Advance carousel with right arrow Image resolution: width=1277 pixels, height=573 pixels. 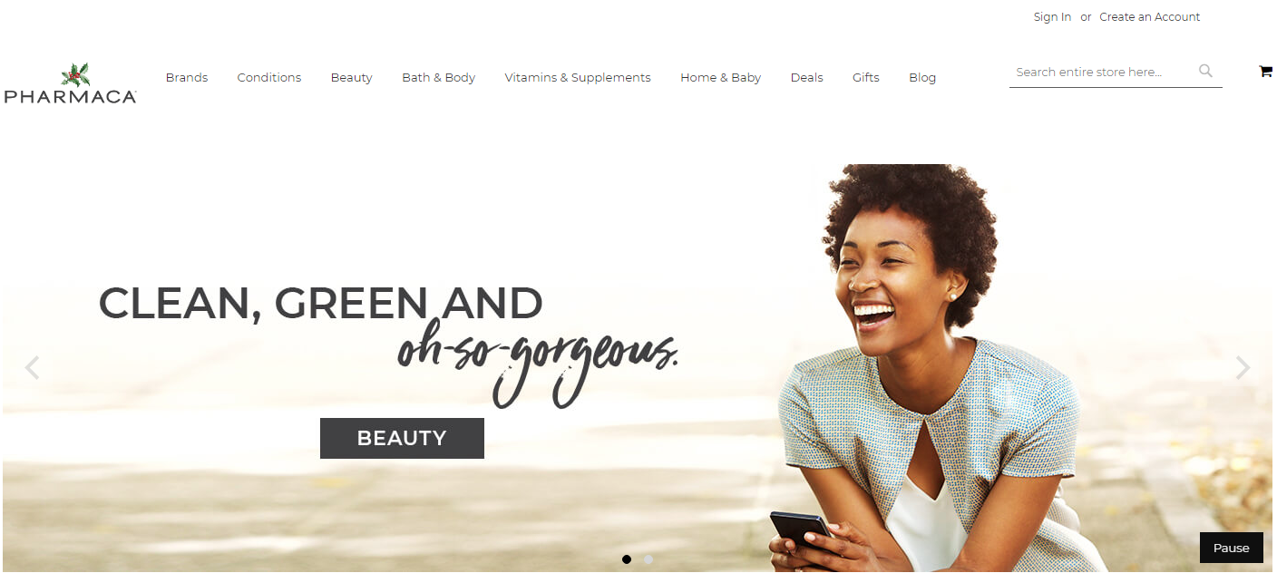click(x=1243, y=367)
